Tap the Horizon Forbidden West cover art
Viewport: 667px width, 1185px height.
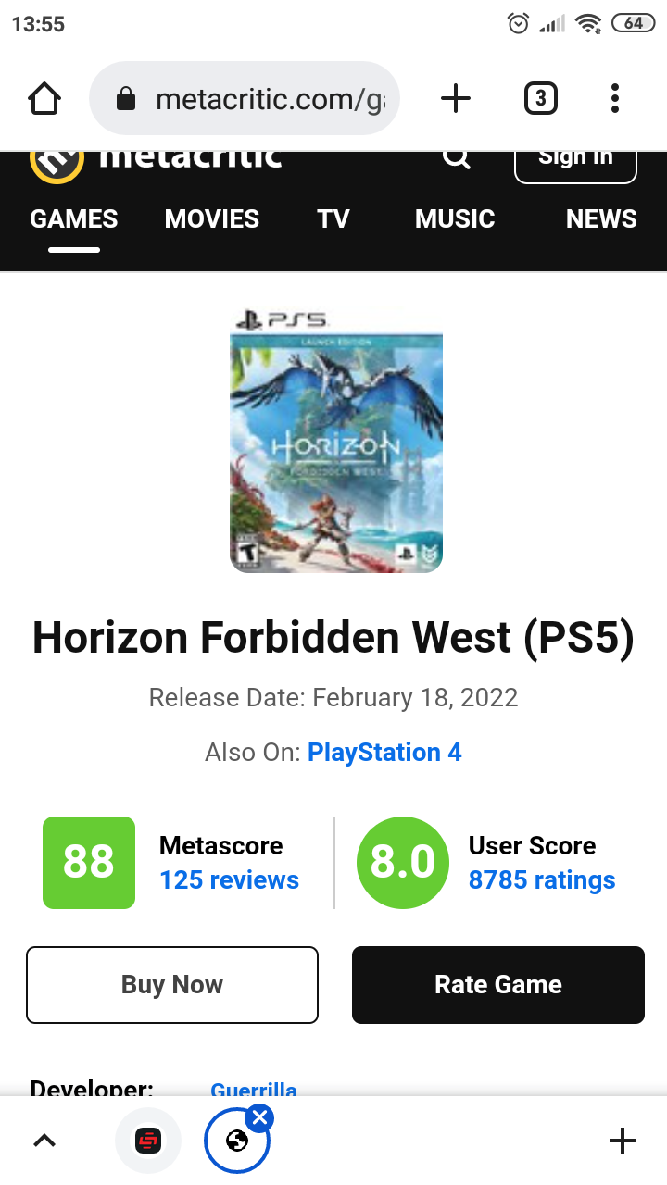336,439
